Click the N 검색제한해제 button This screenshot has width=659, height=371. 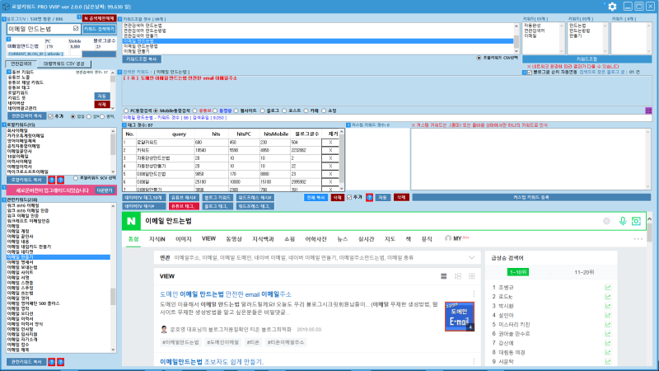(99, 18)
